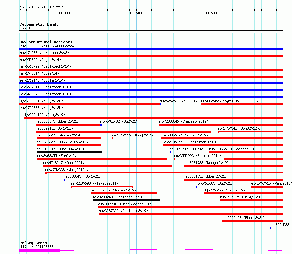This screenshot has height=254, width=292.
Task: Click nsv5592478 (Ebert2021) label
Action: click(x=243, y=218)
